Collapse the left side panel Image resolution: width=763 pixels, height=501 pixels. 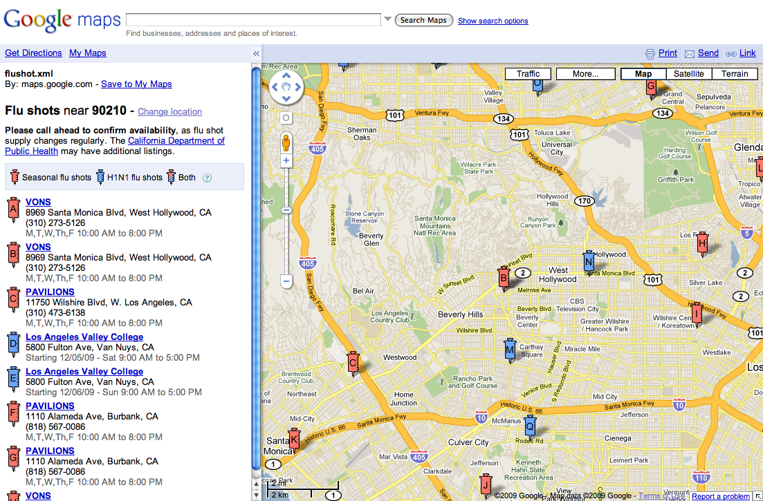click(256, 53)
